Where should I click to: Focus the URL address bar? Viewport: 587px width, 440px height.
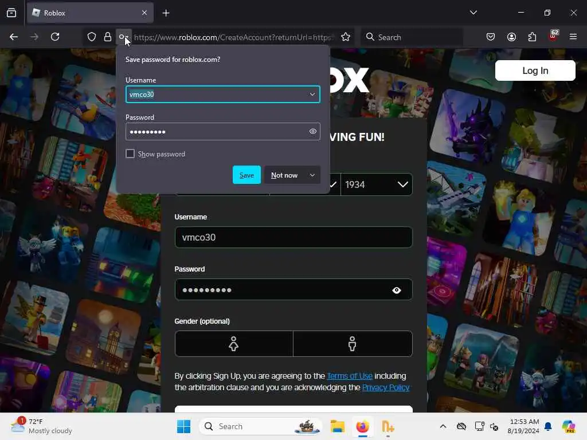(x=233, y=37)
